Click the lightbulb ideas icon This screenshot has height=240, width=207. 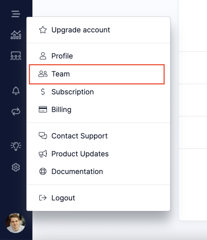coord(16,146)
